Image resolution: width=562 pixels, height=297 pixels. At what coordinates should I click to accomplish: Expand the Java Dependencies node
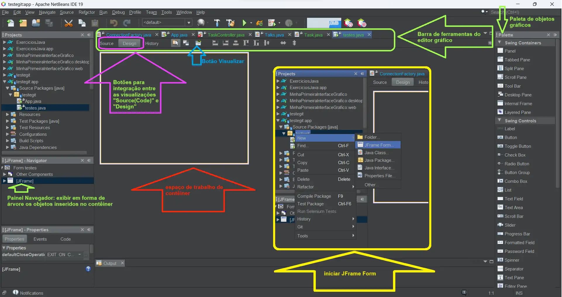(8, 147)
